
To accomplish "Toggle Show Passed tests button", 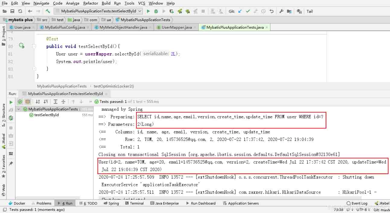I will point(20,102).
